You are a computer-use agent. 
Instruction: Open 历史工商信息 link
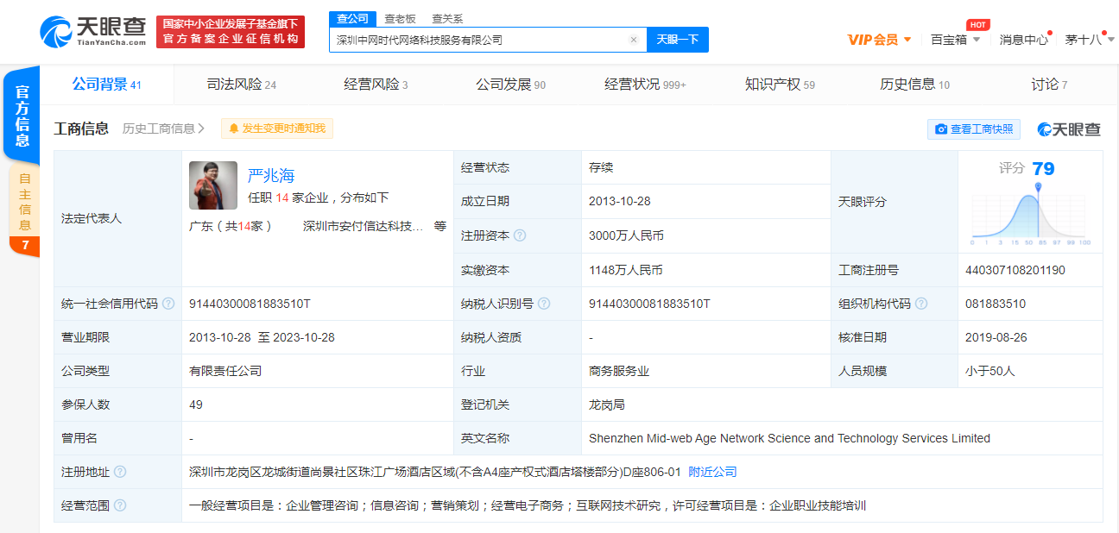coord(164,129)
